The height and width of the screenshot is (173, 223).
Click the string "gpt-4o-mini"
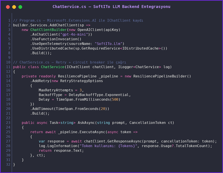[x=74, y=34]
